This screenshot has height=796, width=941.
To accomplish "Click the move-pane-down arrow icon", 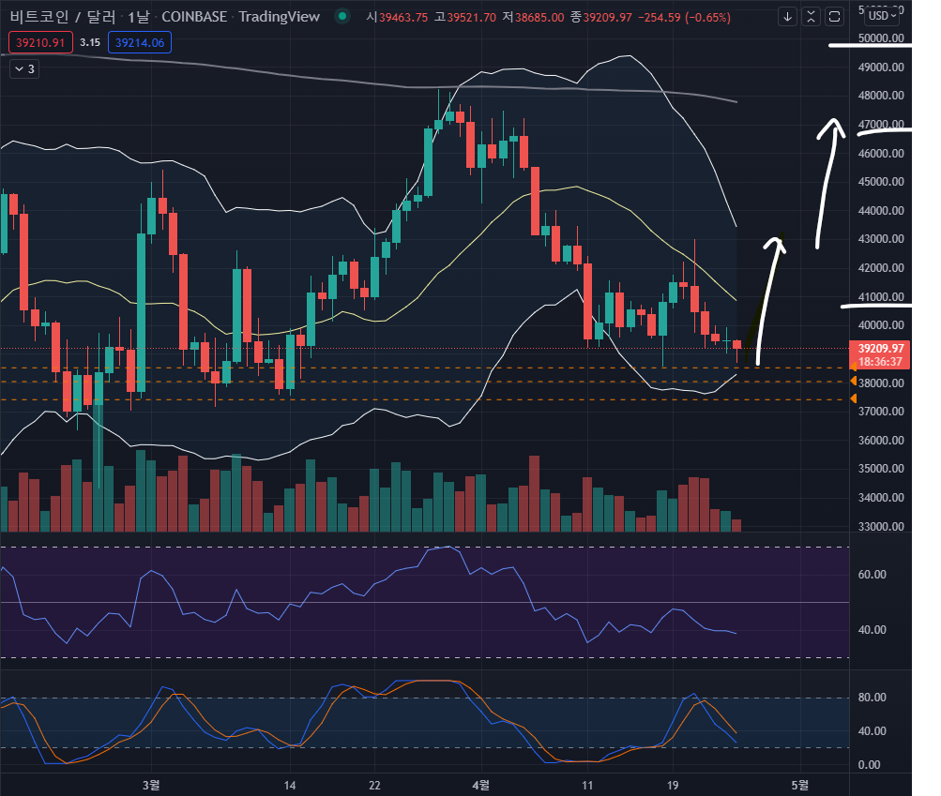I will click(x=787, y=17).
